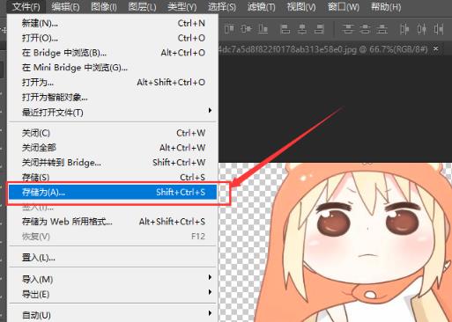Select 关闭并转到 Bridge... menu entry
This screenshot has width=452, height=322.
tap(113, 163)
